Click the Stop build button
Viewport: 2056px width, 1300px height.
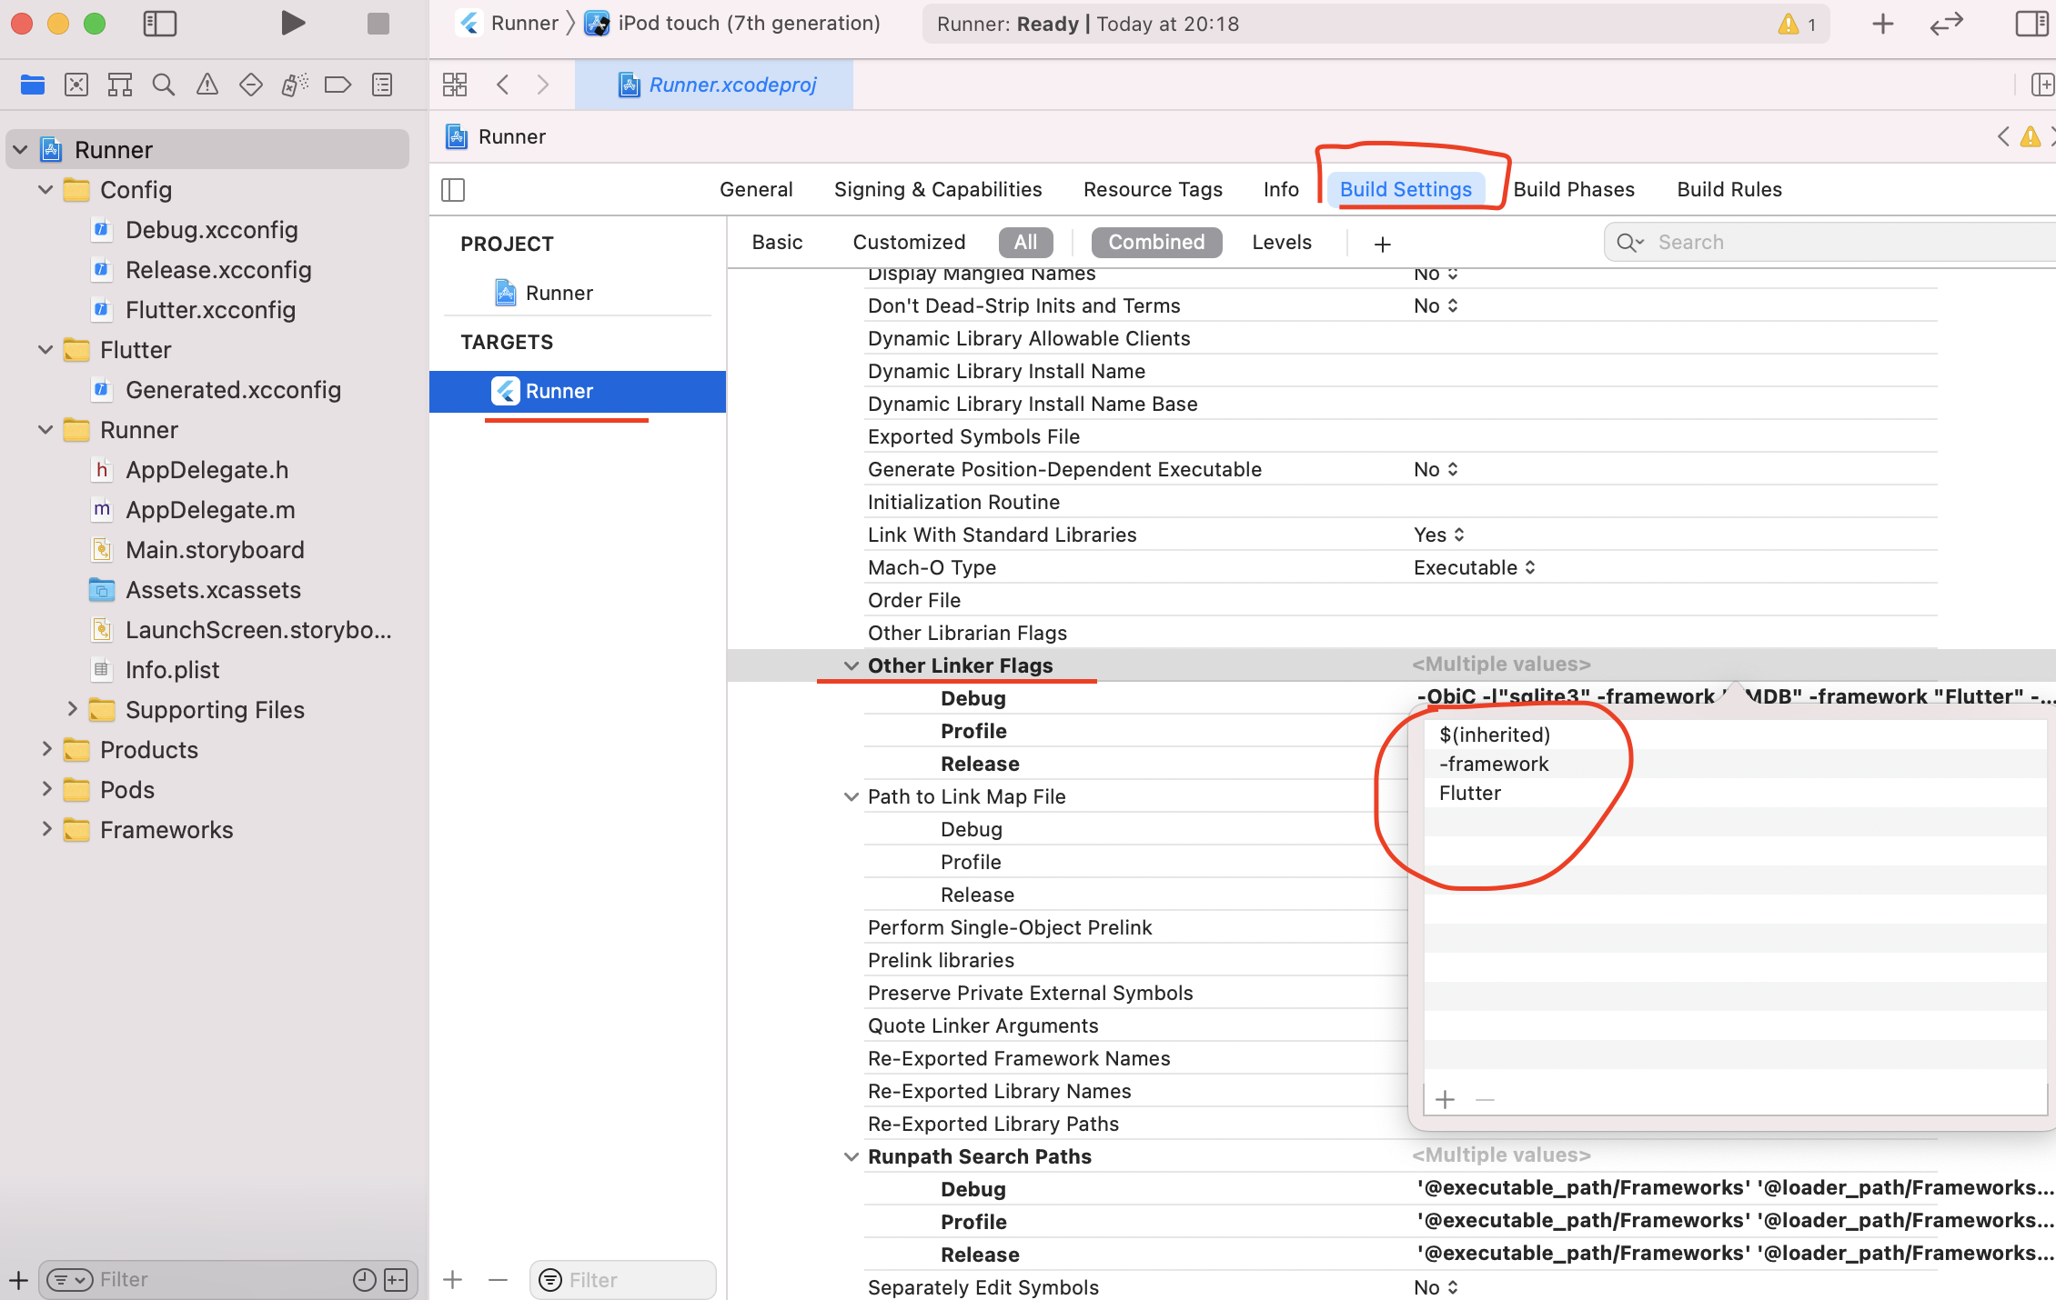378,24
